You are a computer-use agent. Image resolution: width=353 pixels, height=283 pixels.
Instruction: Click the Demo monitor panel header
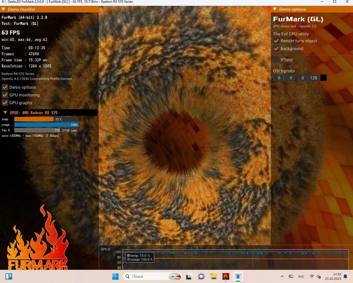(x=49, y=9)
